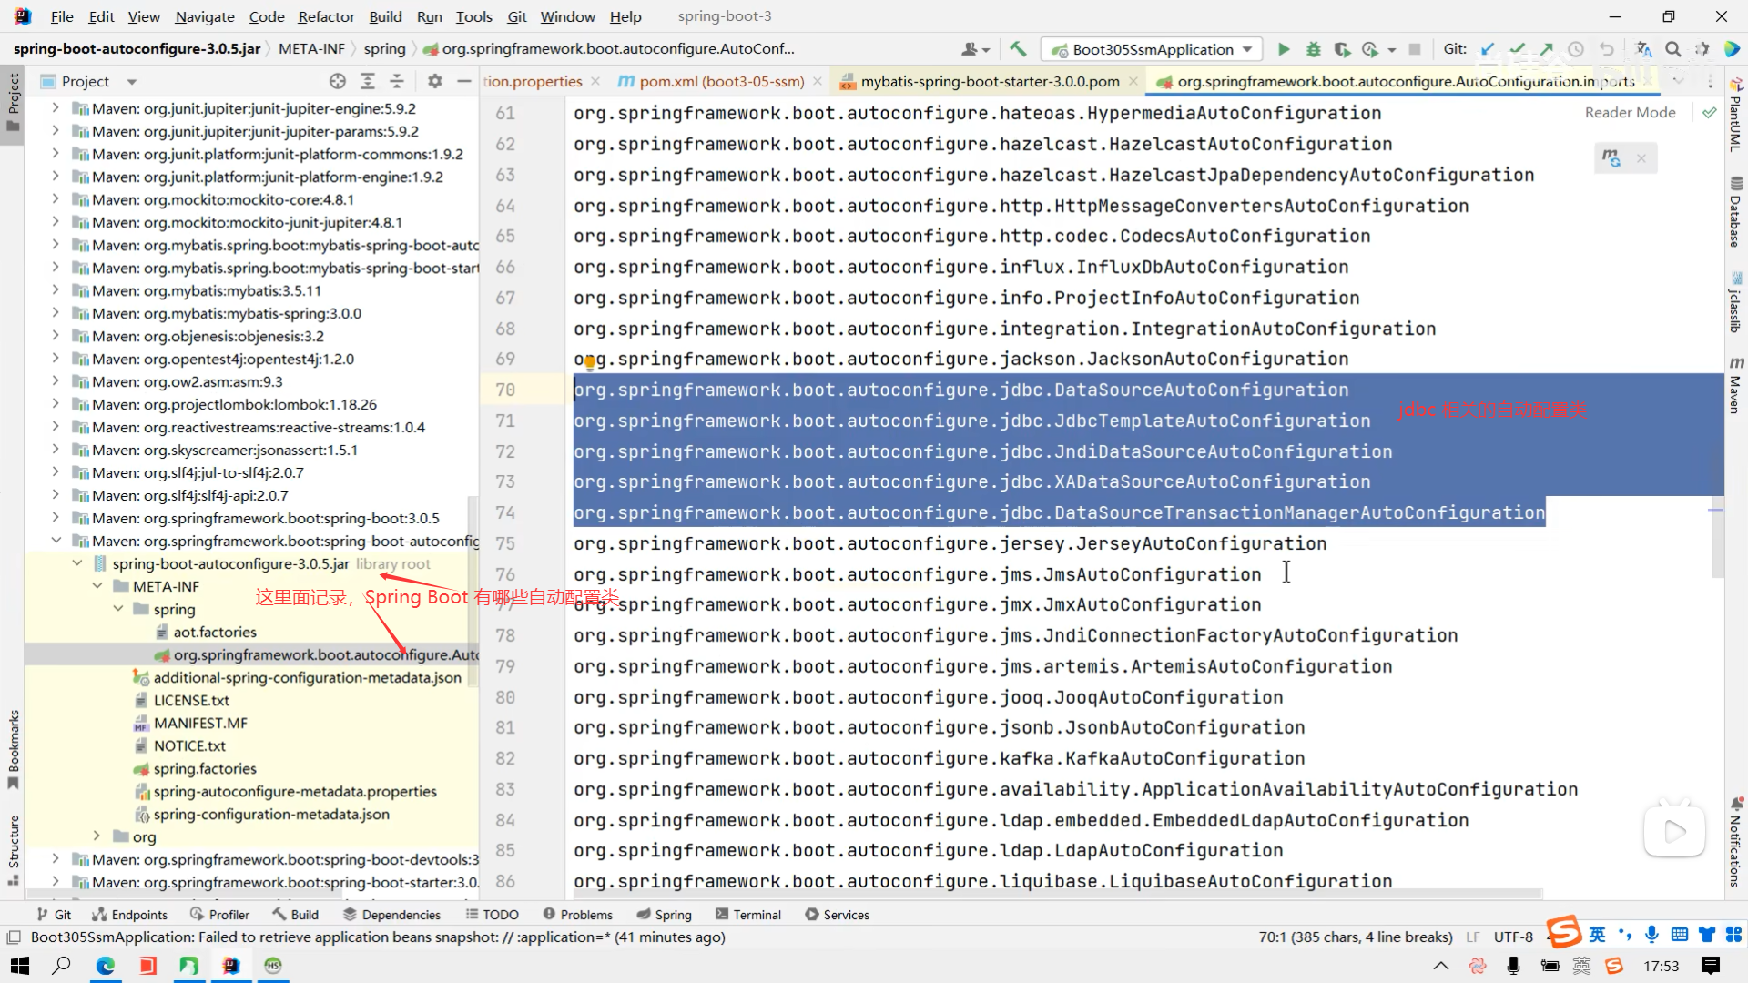Run Boot305SsmApplication with green play button
Viewport: 1748px width, 983px height.
click(1284, 49)
